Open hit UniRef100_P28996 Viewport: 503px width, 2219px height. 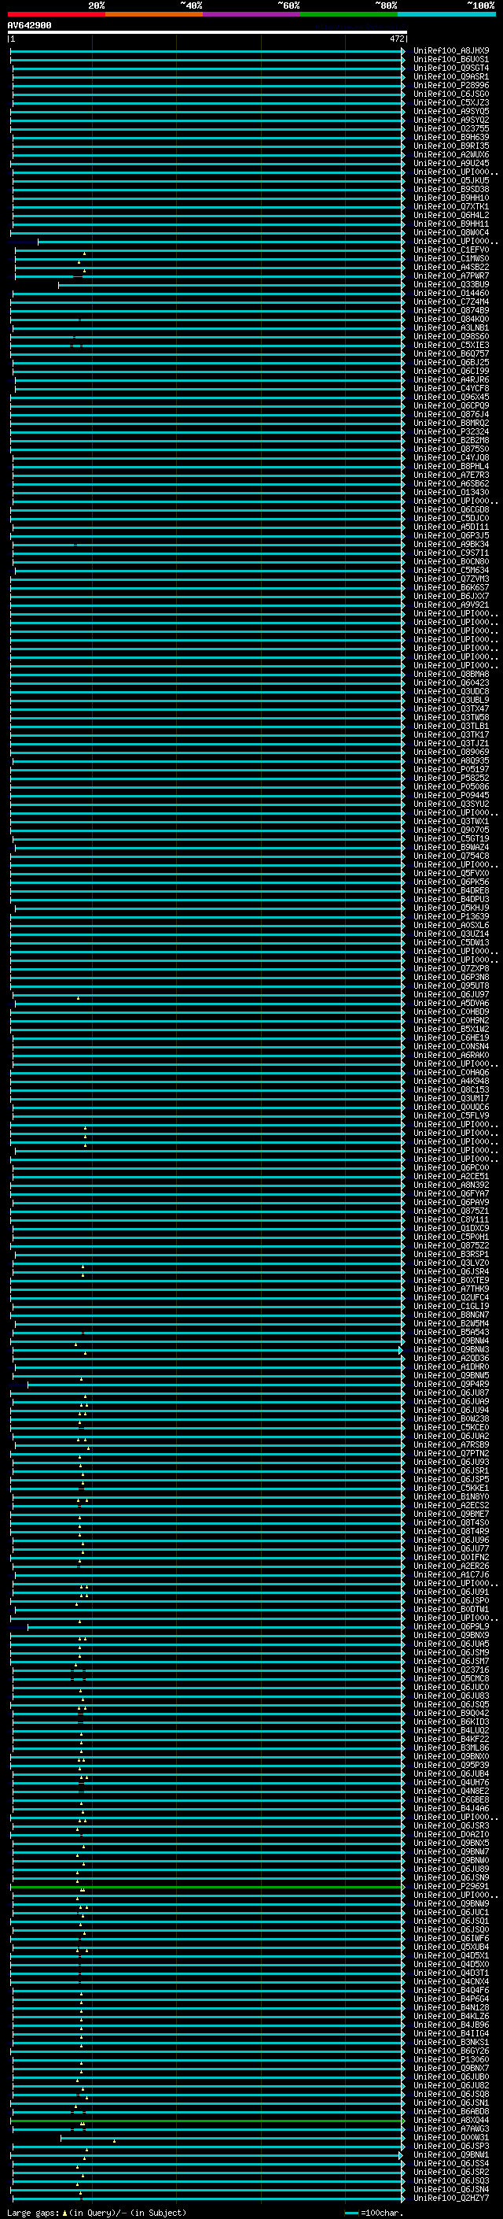[450, 85]
